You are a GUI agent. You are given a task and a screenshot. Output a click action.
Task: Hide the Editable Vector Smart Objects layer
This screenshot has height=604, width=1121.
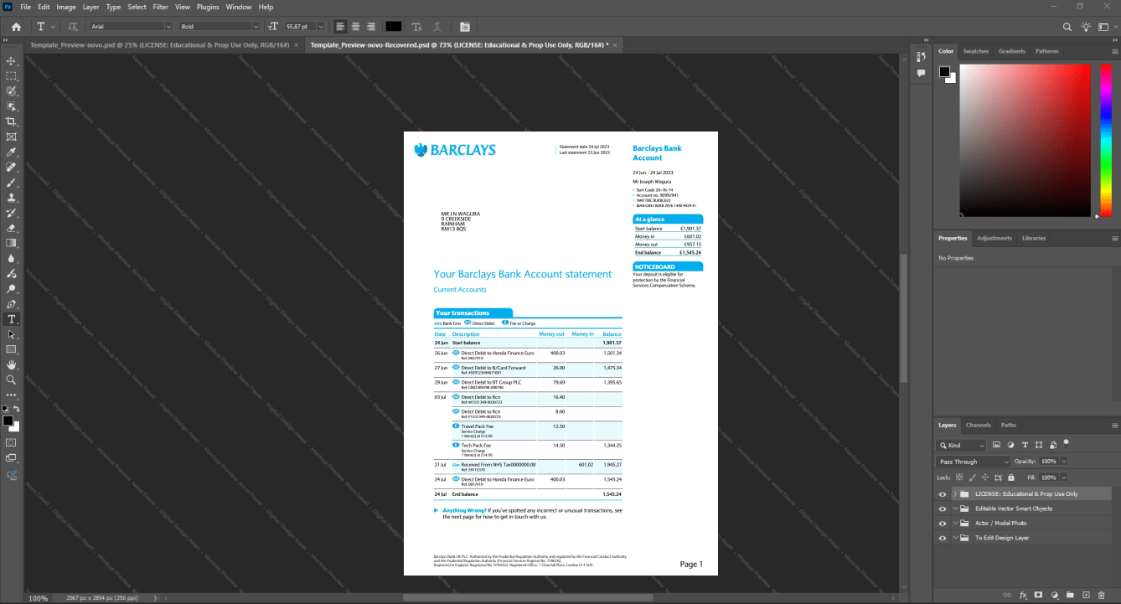(943, 508)
